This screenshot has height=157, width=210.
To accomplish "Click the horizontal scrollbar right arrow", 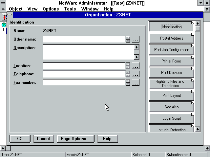I will (207, 148).
